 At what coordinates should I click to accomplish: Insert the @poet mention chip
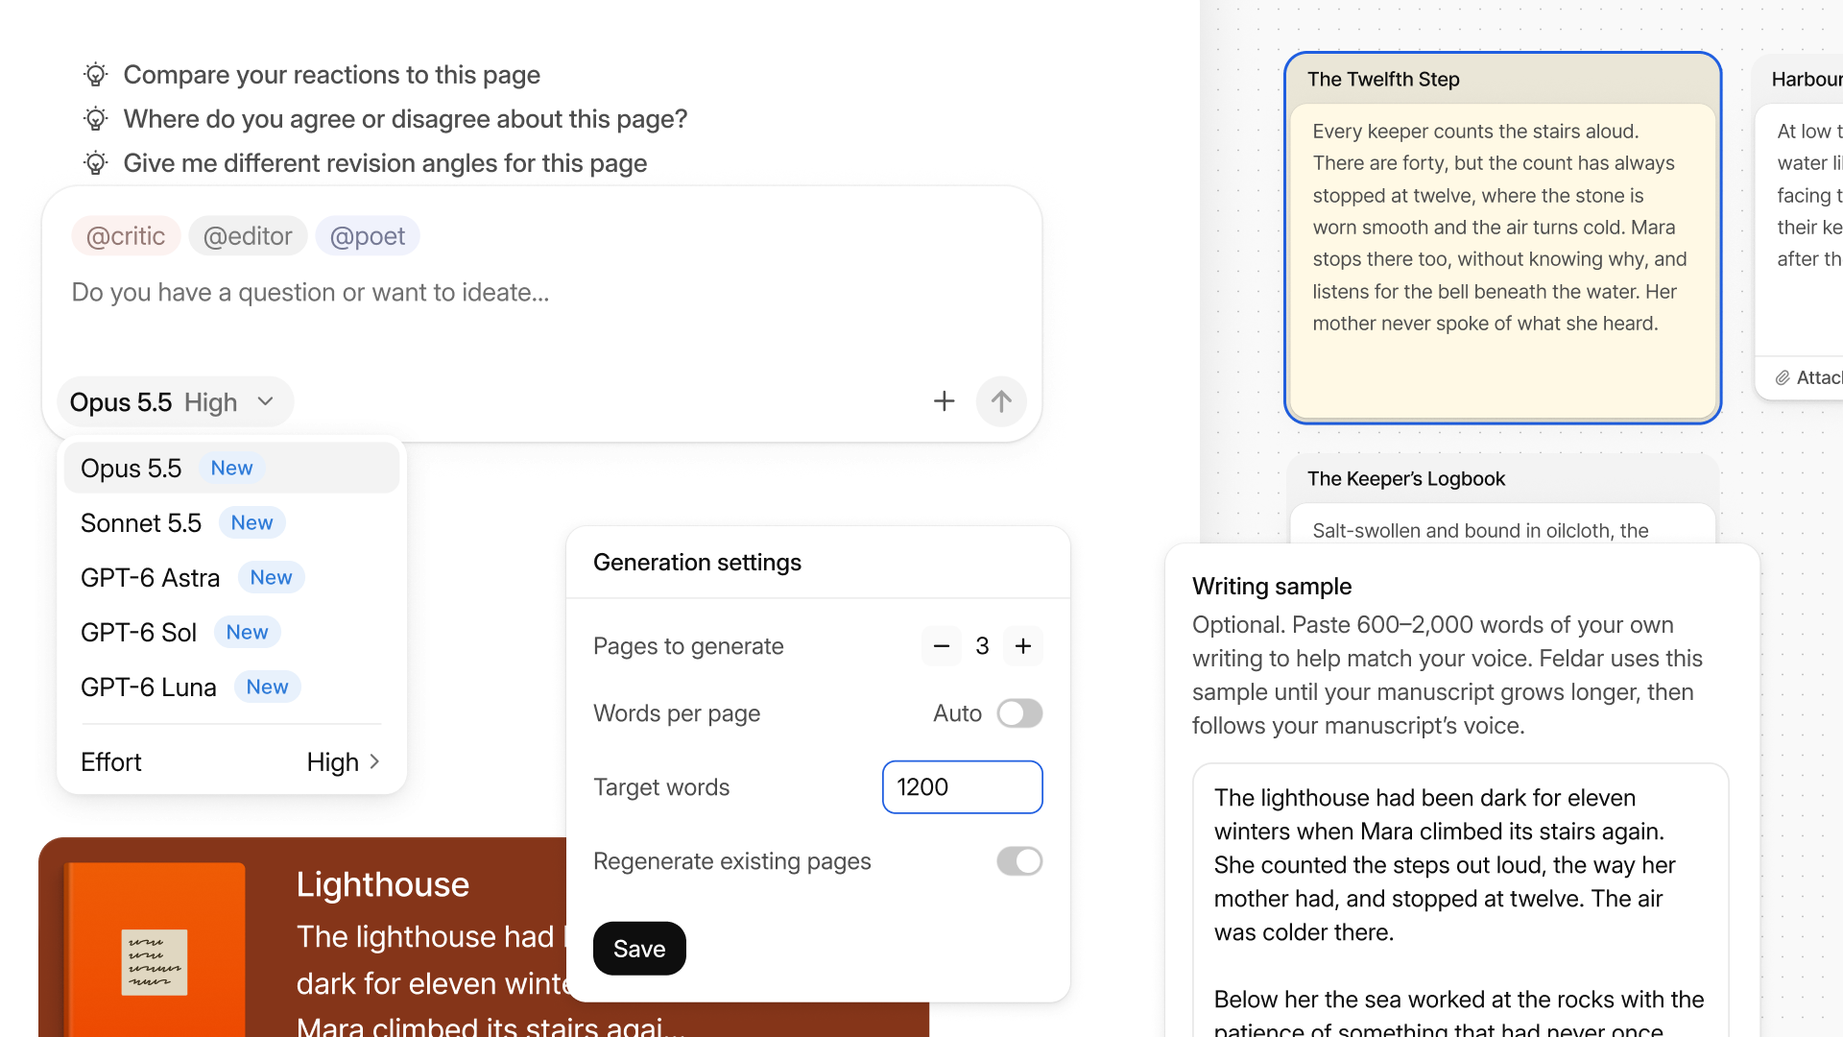coord(367,236)
